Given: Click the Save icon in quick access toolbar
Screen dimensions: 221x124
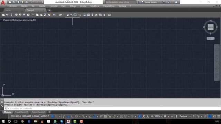Looking at the screenshot, I should [x=18, y=2].
